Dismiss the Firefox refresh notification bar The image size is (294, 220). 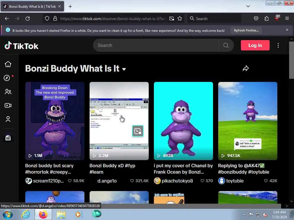click(x=287, y=30)
